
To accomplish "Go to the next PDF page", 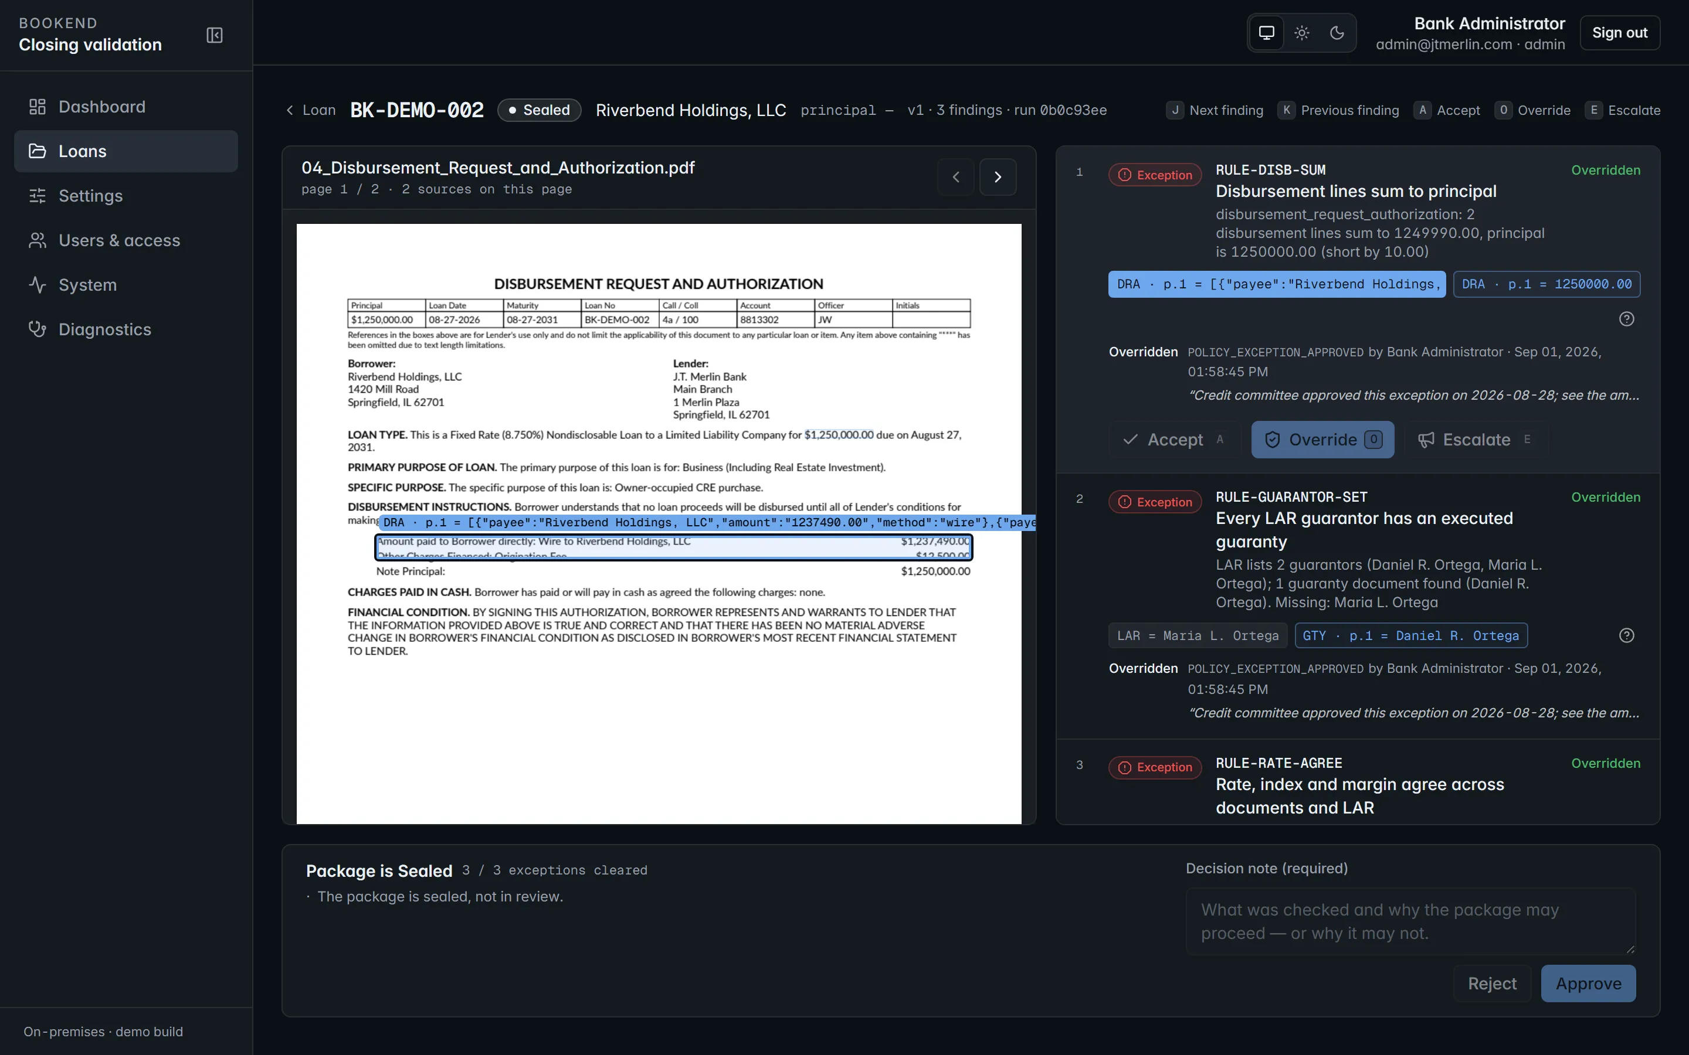I will (x=998, y=177).
